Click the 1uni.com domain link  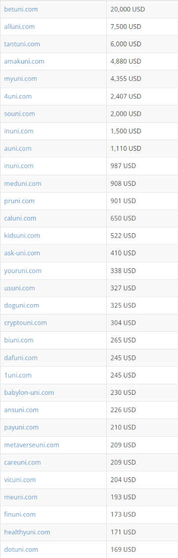(x=18, y=376)
